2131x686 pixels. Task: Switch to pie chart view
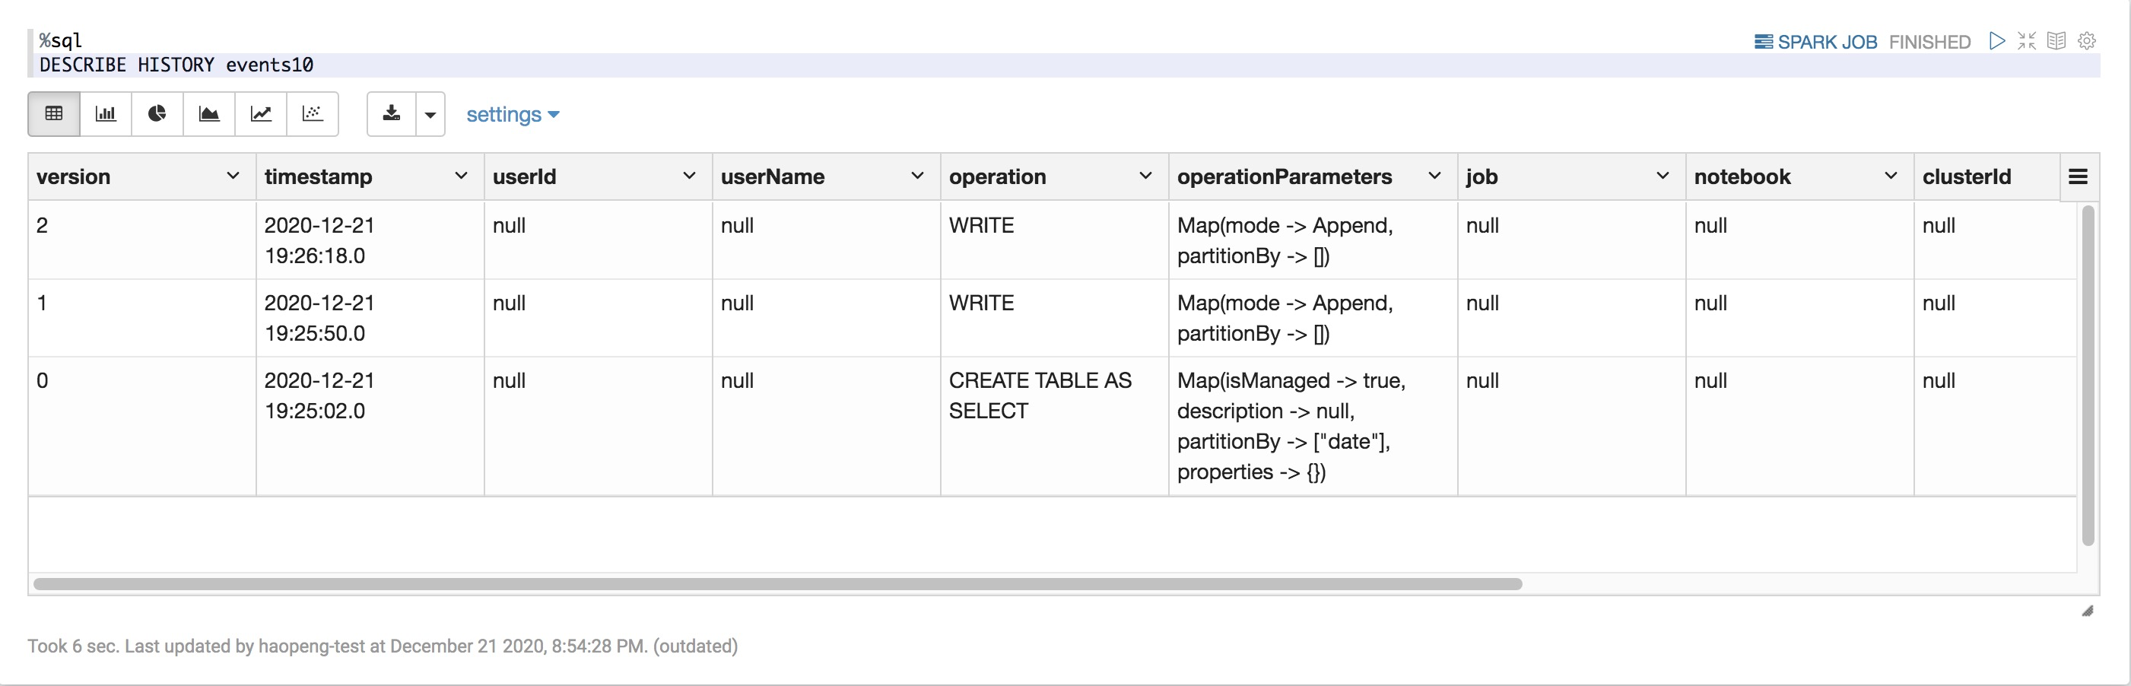click(x=157, y=114)
